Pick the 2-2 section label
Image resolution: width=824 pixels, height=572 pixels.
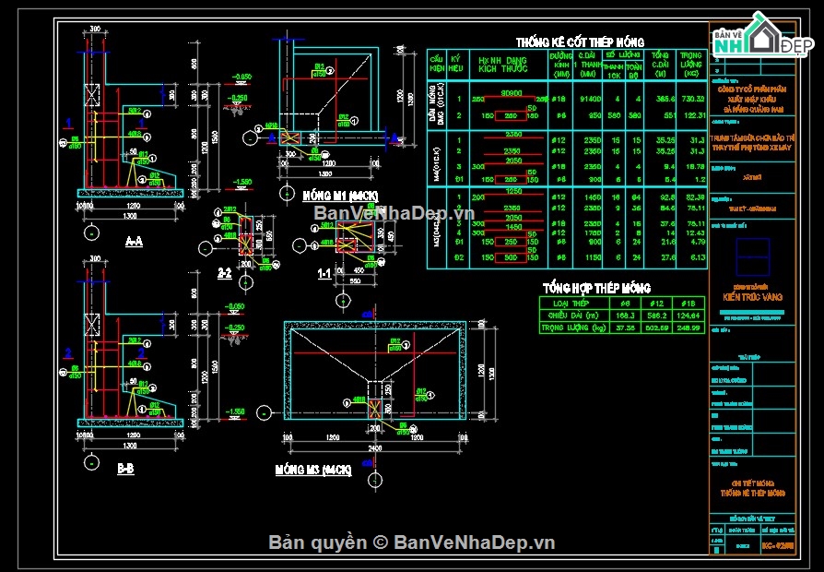click(224, 272)
